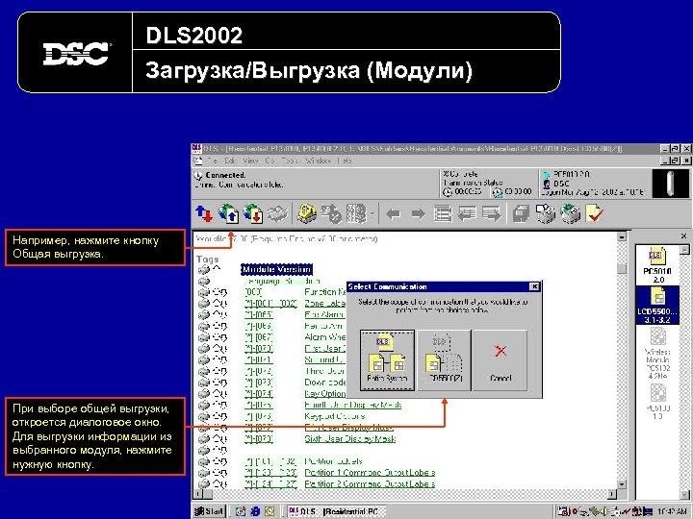The image size is (693, 519).
Task: Click the list view toolbar icon
Action: pyautogui.click(x=443, y=214)
